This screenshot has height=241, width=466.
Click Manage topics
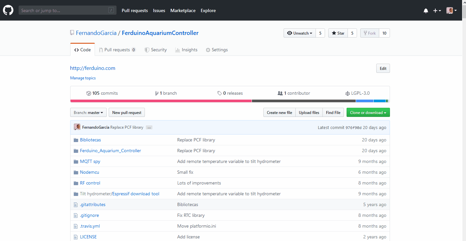coord(83,78)
